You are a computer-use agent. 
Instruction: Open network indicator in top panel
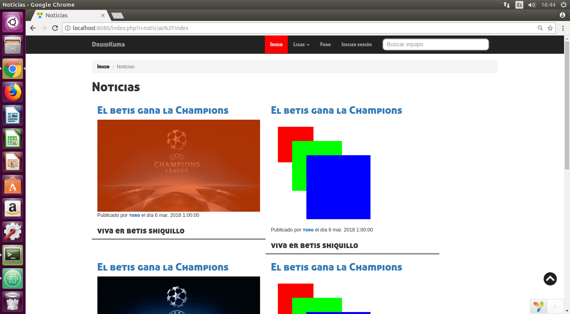(x=507, y=5)
